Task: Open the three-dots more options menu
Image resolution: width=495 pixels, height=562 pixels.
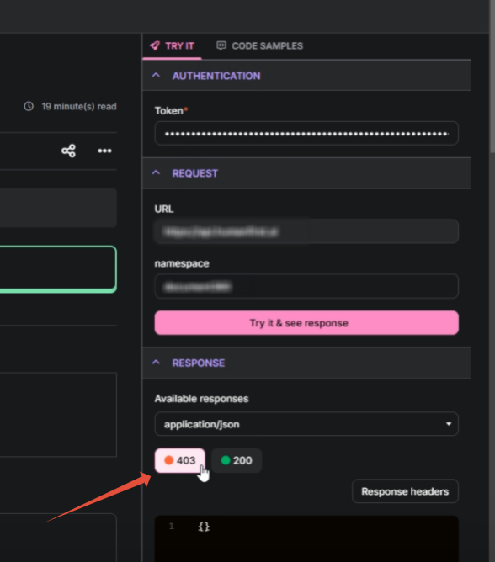Action: tap(104, 151)
